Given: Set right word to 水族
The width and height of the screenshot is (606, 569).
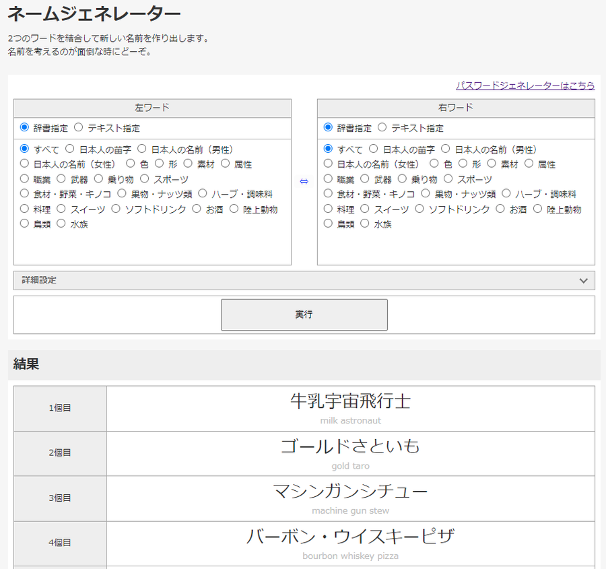Looking at the screenshot, I should pyautogui.click(x=365, y=223).
